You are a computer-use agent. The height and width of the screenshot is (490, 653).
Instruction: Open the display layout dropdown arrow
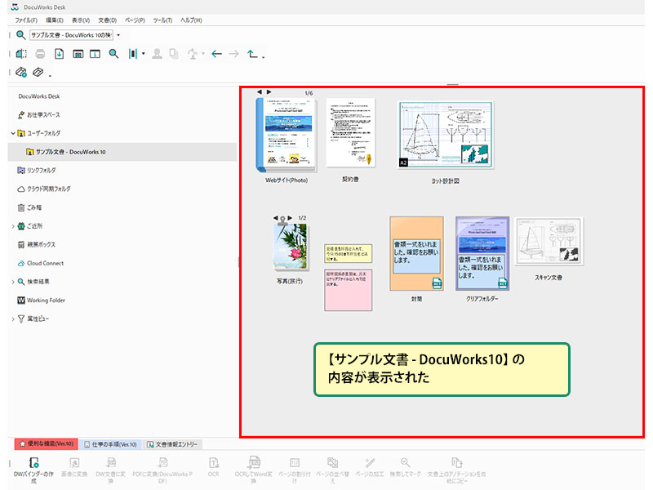click(x=144, y=54)
